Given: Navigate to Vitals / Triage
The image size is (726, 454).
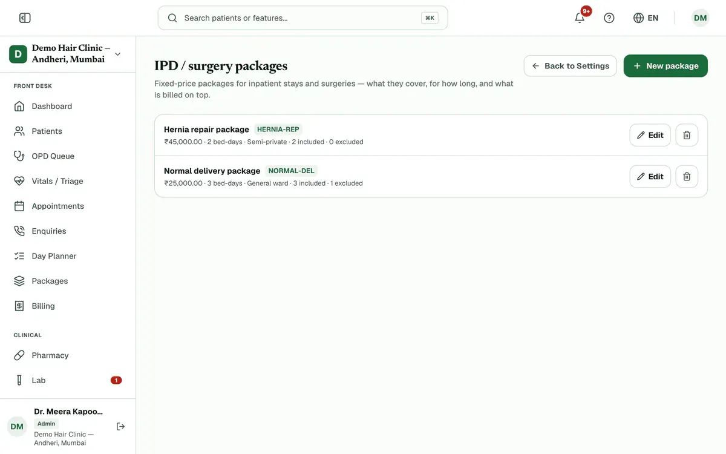Looking at the screenshot, I should tap(68, 181).
